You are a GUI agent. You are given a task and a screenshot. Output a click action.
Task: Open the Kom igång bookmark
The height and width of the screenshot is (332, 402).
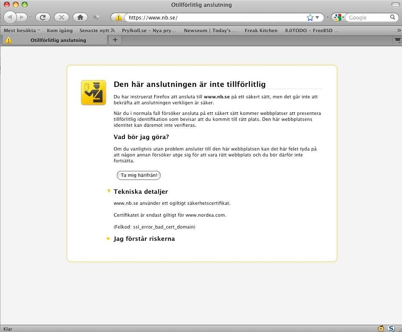pos(60,31)
